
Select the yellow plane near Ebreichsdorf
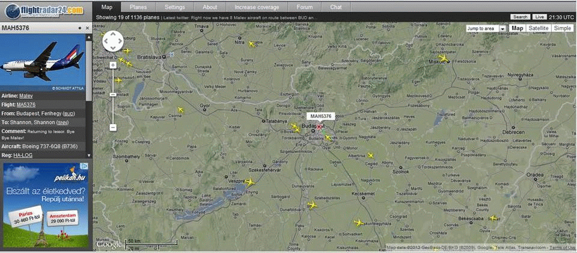[118, 80]
